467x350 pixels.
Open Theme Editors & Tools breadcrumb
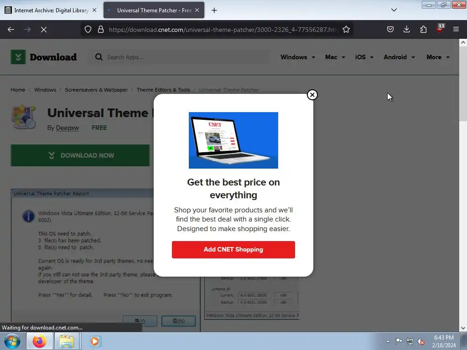point(163,90)
